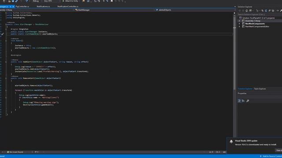This screenshot has width=282, height=158.
Task: Click the Find in Files folder icon in toolbar
Action: coord(83,1)
